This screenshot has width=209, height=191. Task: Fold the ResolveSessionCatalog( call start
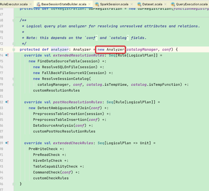[x=14, y=79]
